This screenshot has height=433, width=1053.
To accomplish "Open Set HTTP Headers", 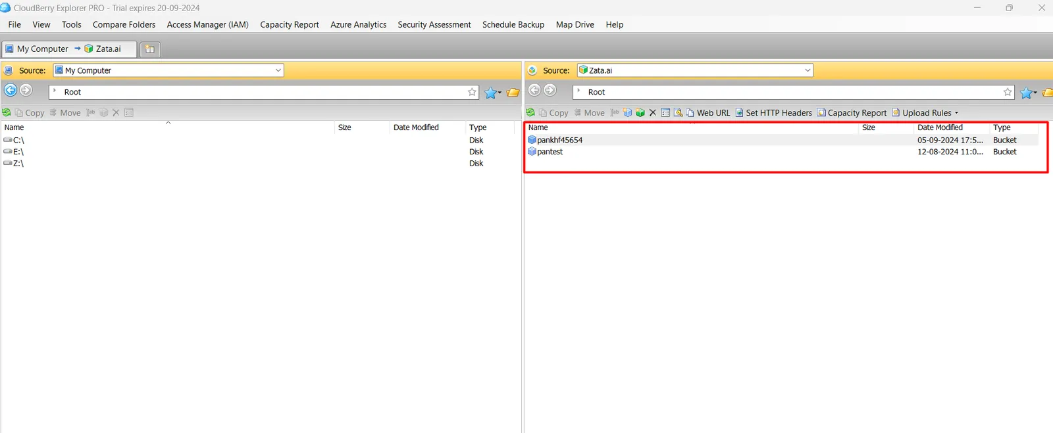I will [x=774, y=113].
